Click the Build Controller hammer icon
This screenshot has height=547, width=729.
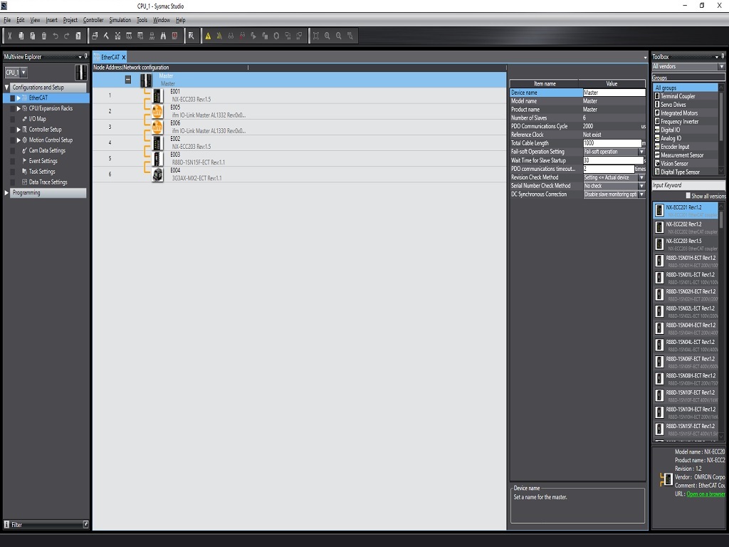106,36
